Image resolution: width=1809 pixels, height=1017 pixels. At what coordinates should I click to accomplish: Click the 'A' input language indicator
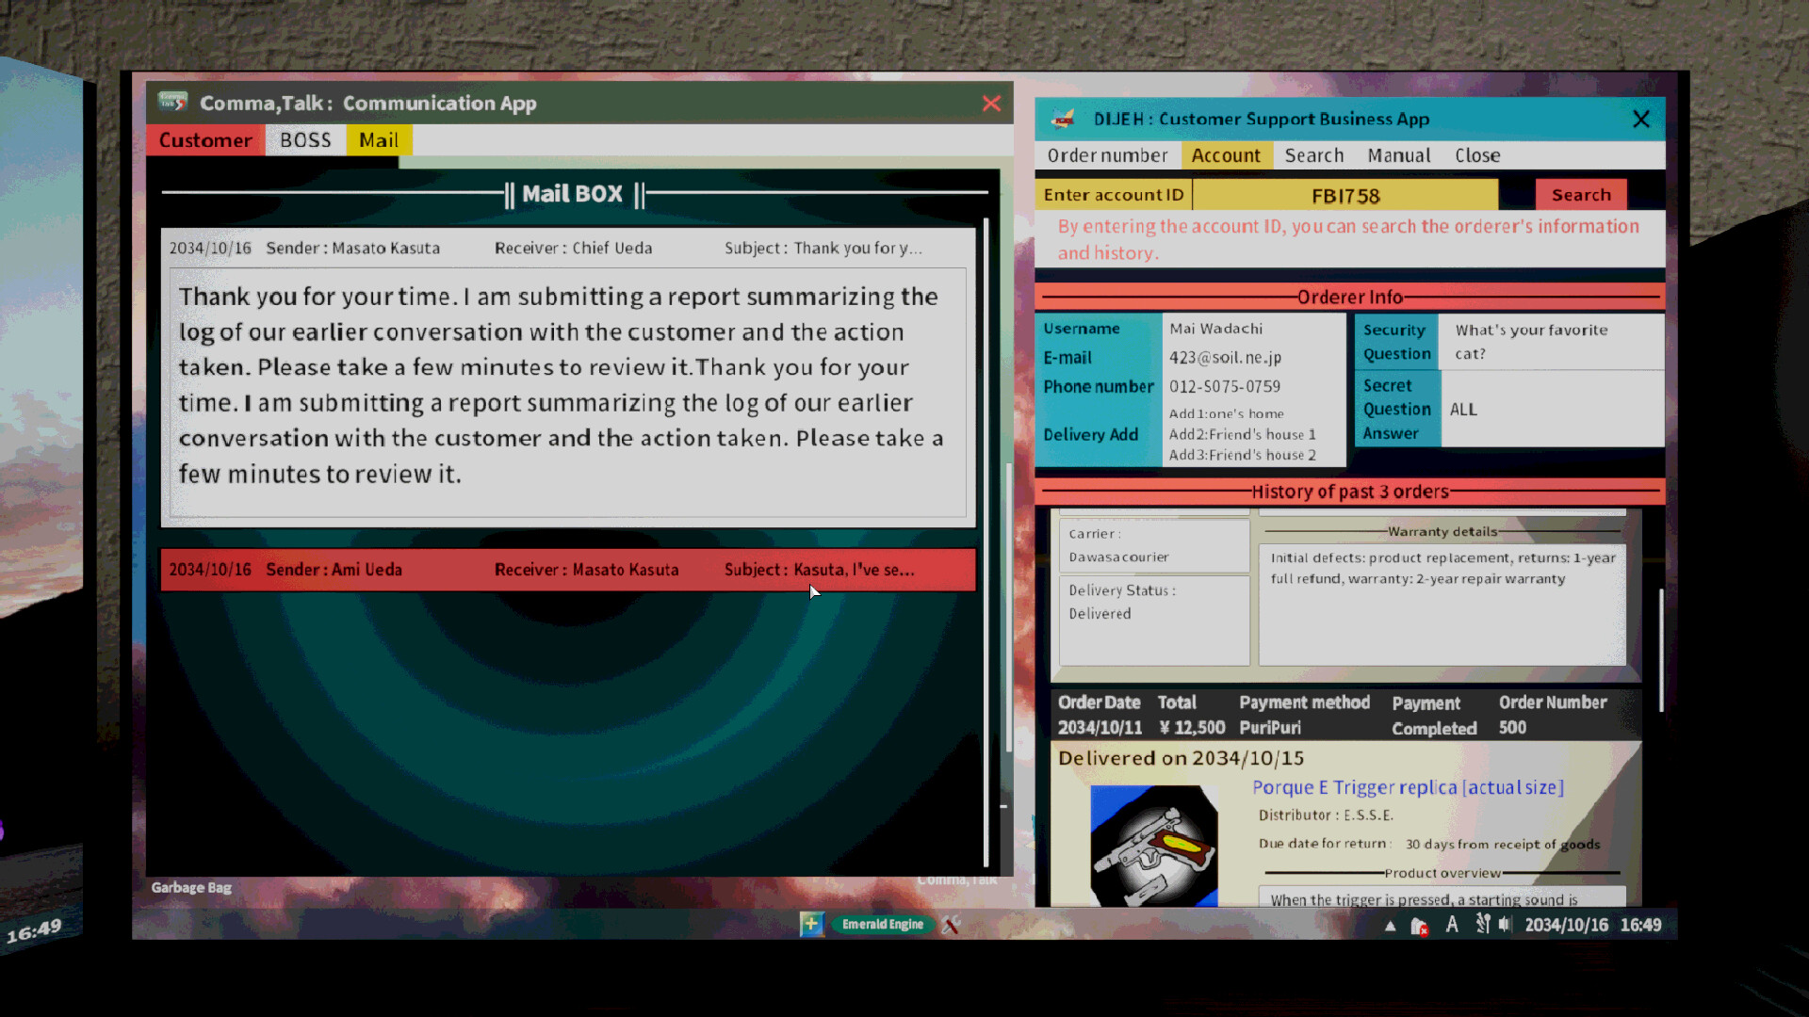(x=1453, y=925)
